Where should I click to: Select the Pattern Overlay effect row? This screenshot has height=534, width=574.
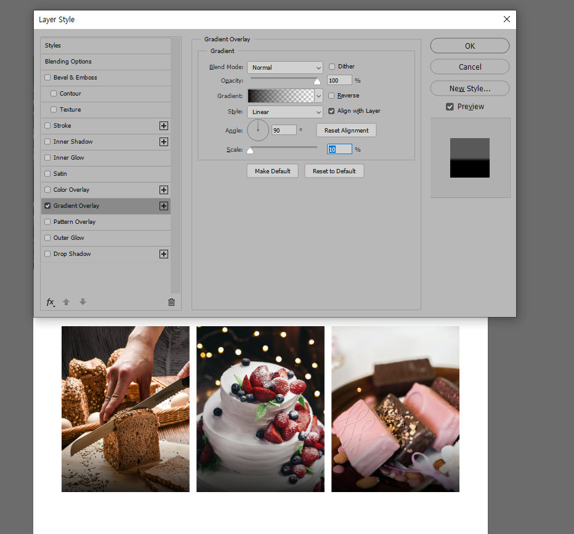point(106,222)
